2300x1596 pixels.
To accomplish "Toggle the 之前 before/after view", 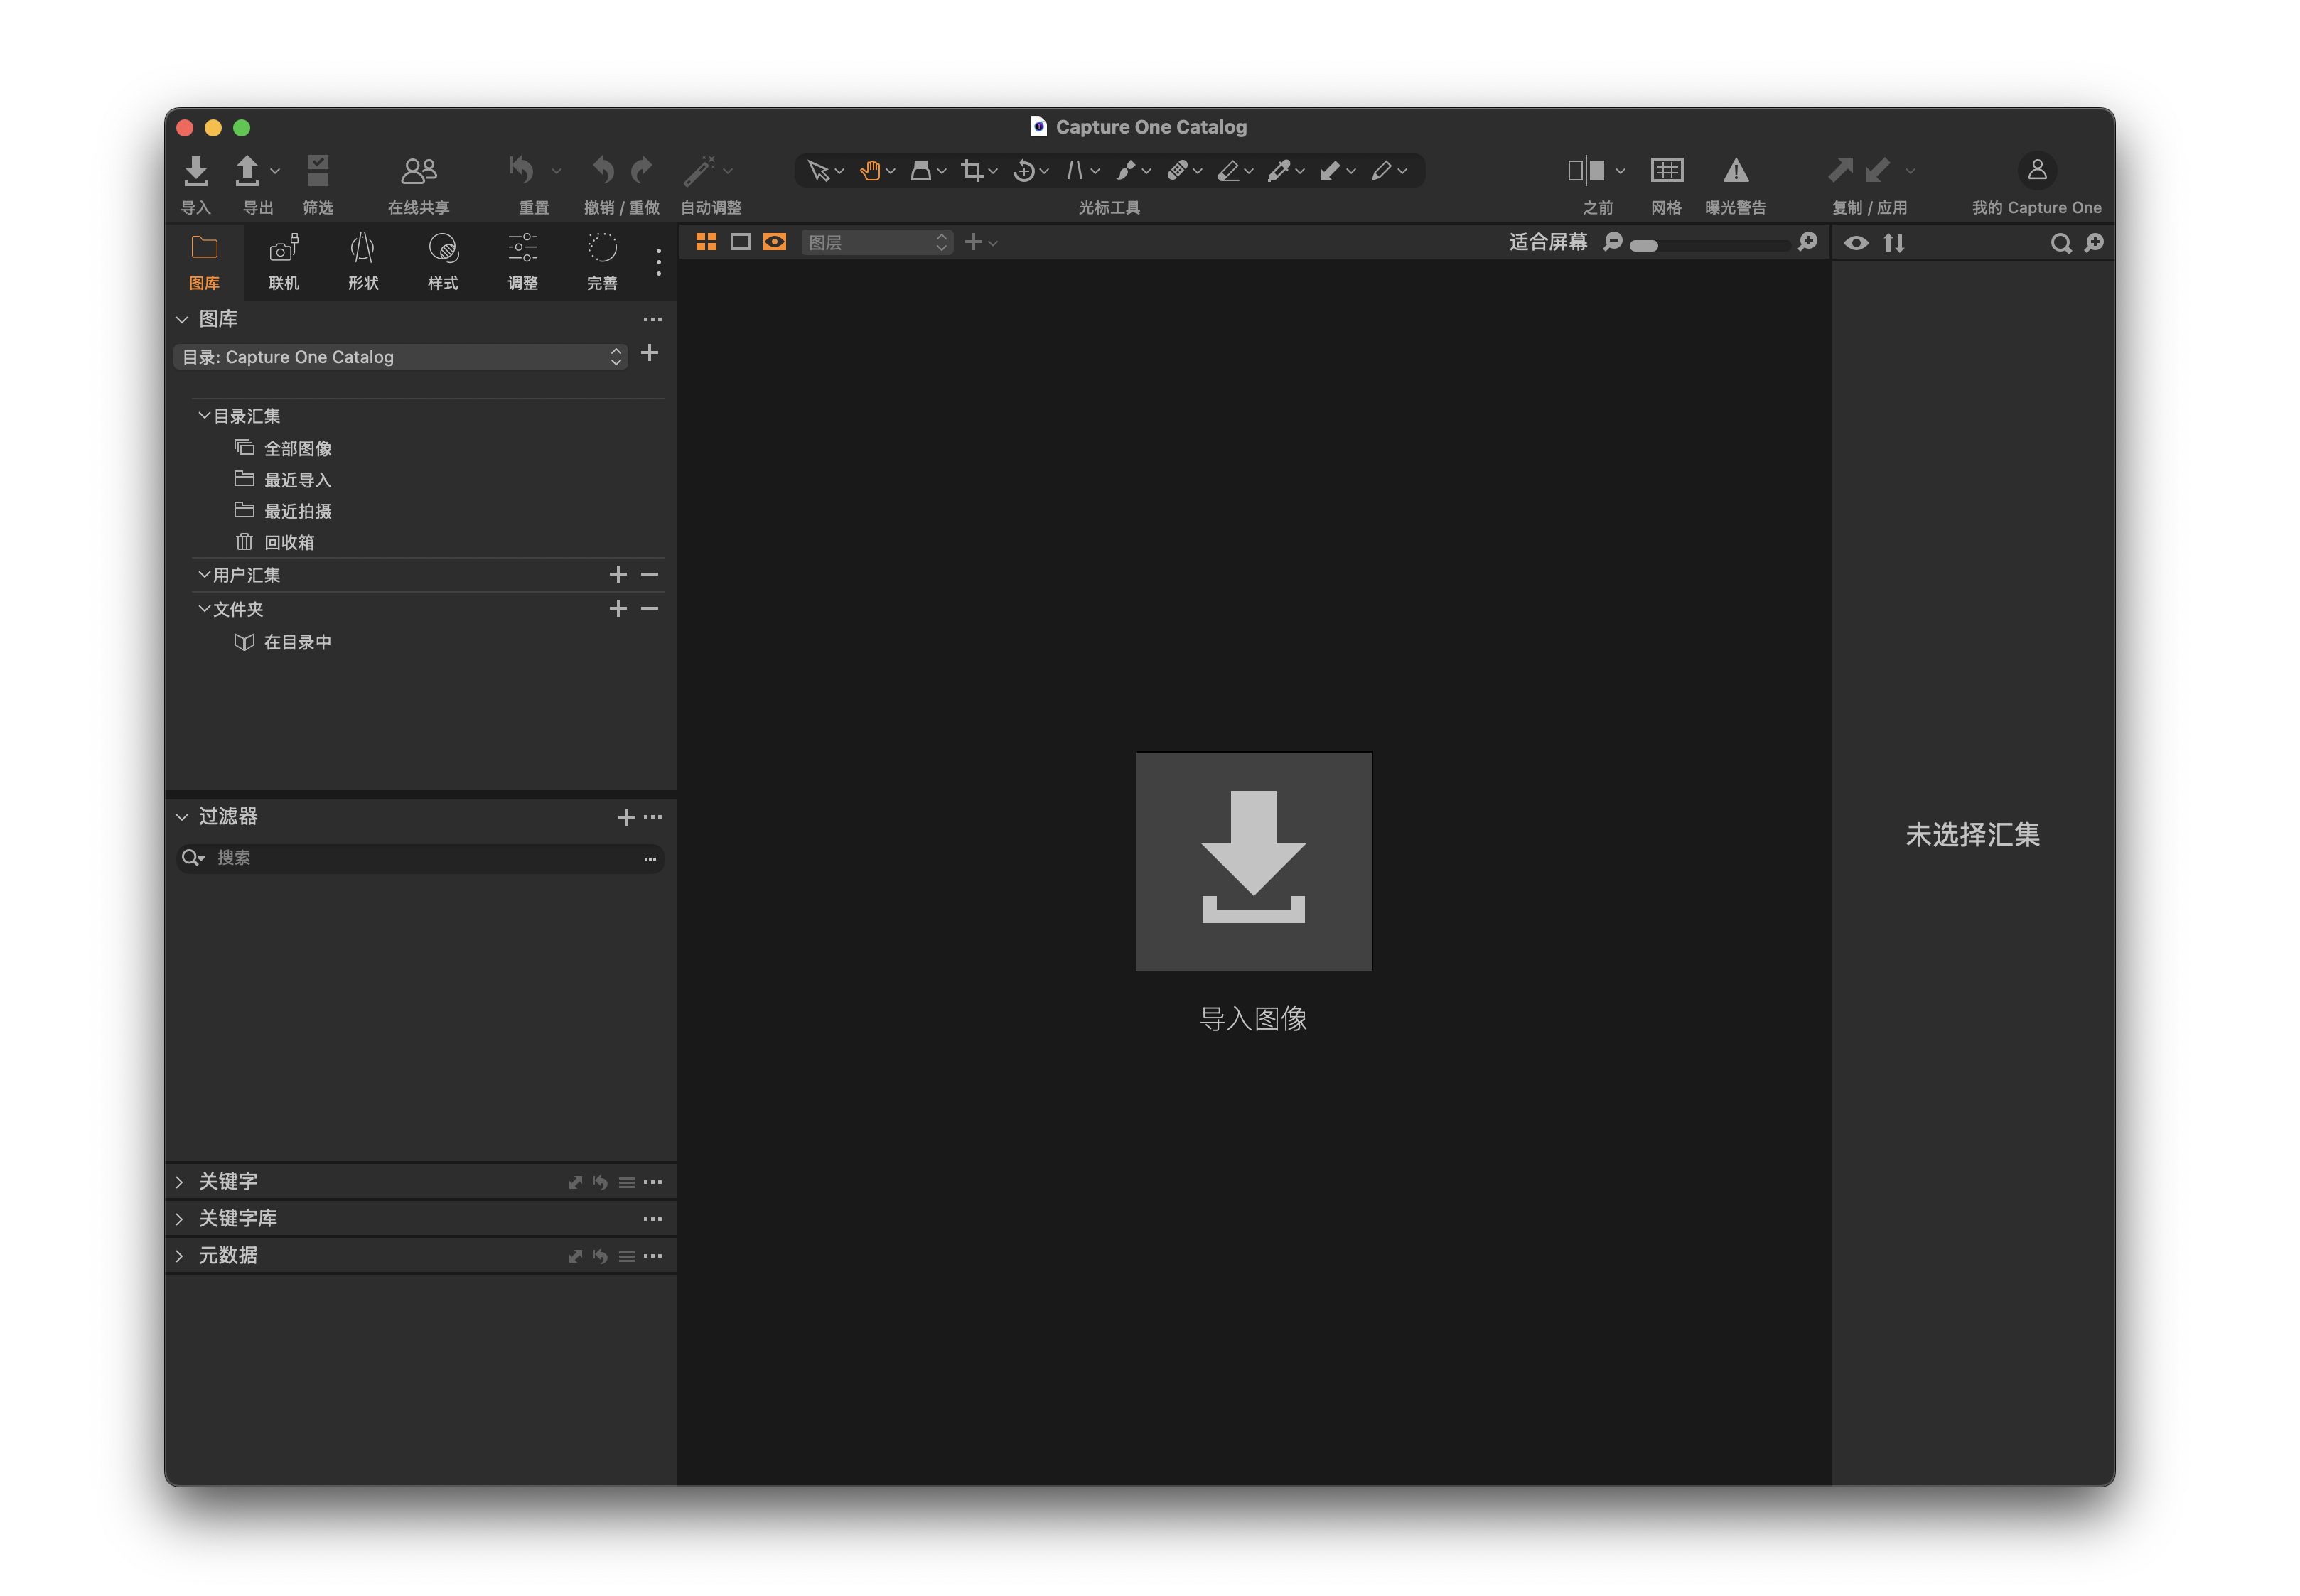I will [x=1586, y=171].
